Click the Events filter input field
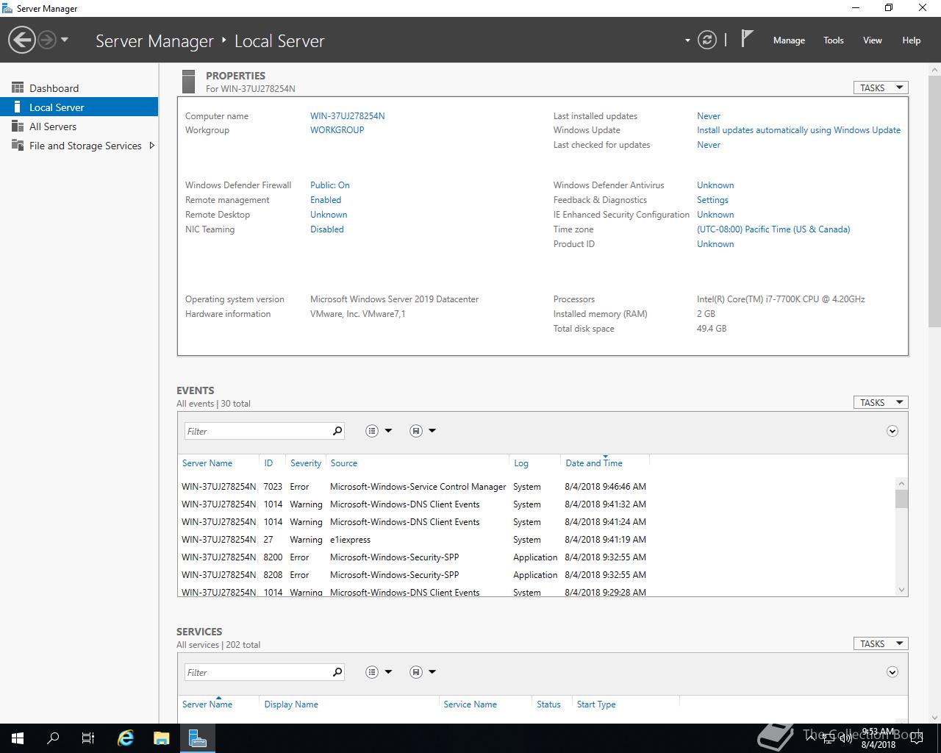The image size is (941, 753). tap(257, 431)
